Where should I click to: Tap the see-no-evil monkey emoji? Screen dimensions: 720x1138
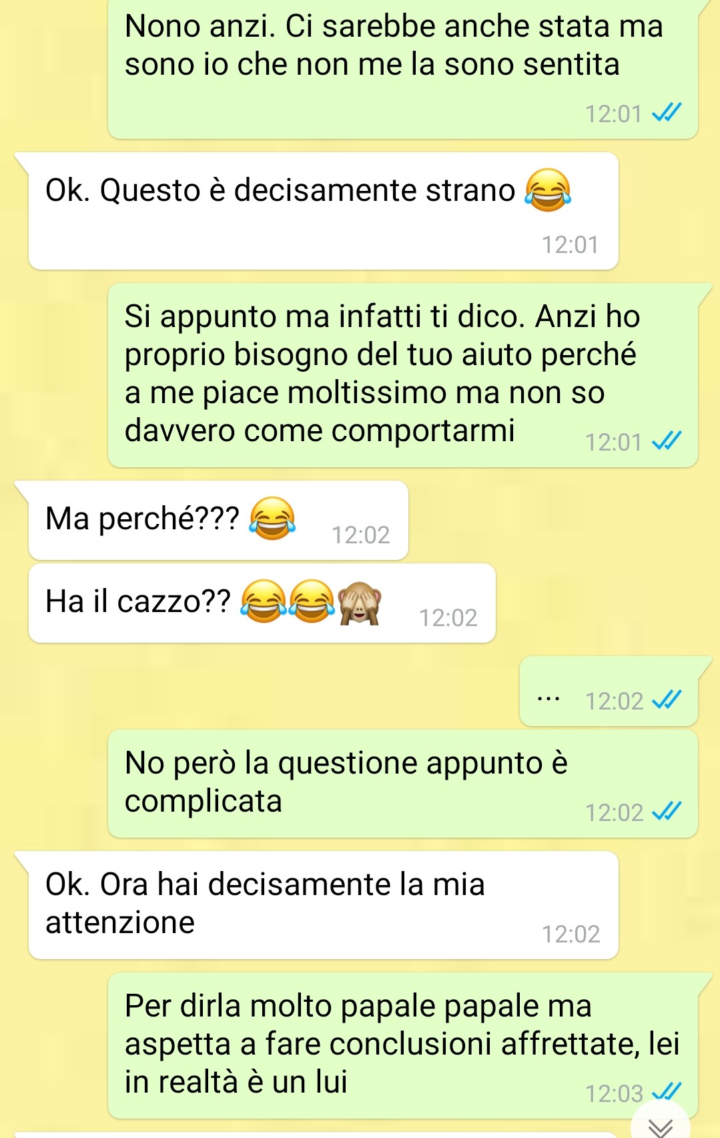(360, 601)
